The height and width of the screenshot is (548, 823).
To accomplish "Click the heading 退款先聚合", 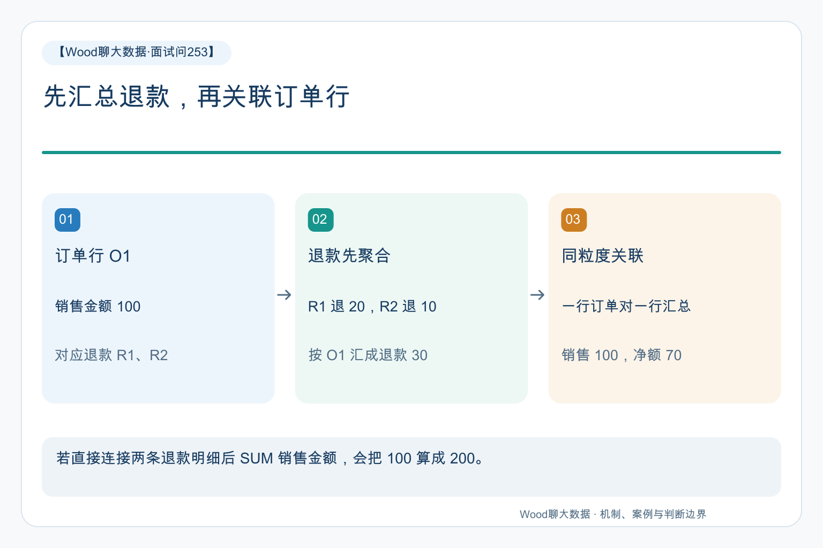I will (349, 256).
